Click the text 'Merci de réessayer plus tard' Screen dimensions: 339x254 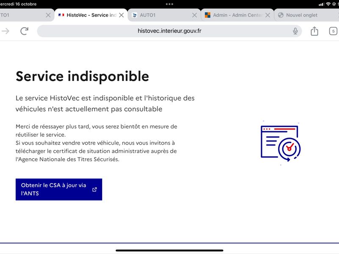[x=52, y=127]
